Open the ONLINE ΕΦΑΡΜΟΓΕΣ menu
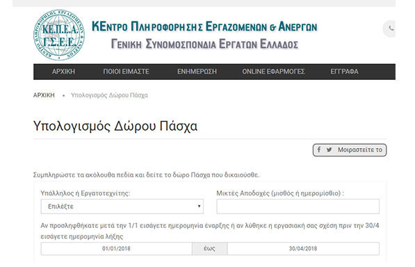The height and width of the screenshot is (267, 415). 273,72
